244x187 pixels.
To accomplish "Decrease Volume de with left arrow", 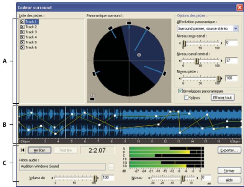I will [52, 178].
